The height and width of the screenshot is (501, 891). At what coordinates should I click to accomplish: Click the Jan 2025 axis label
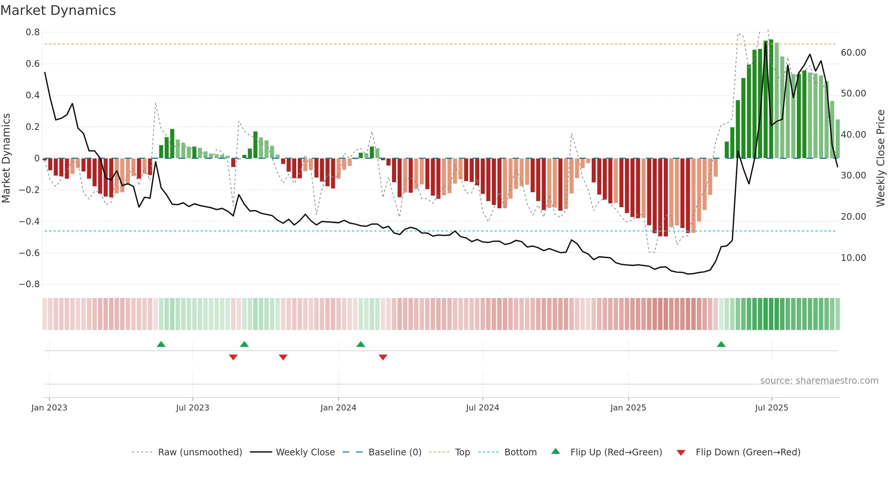pos(629,407)
